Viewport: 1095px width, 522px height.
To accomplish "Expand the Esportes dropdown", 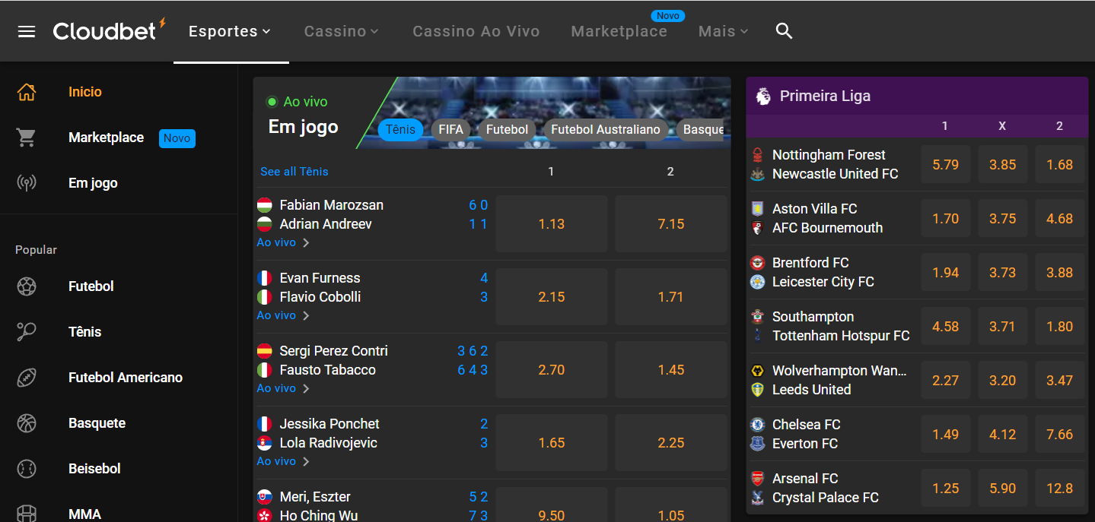I will click(229, 31).
